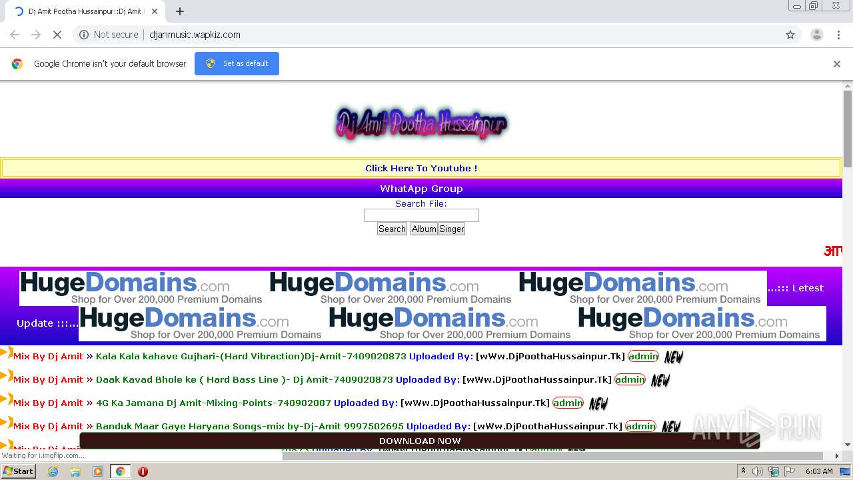The image size is (853, 480).
Task: Focus the Search File text box
Action: pos(421,215)
